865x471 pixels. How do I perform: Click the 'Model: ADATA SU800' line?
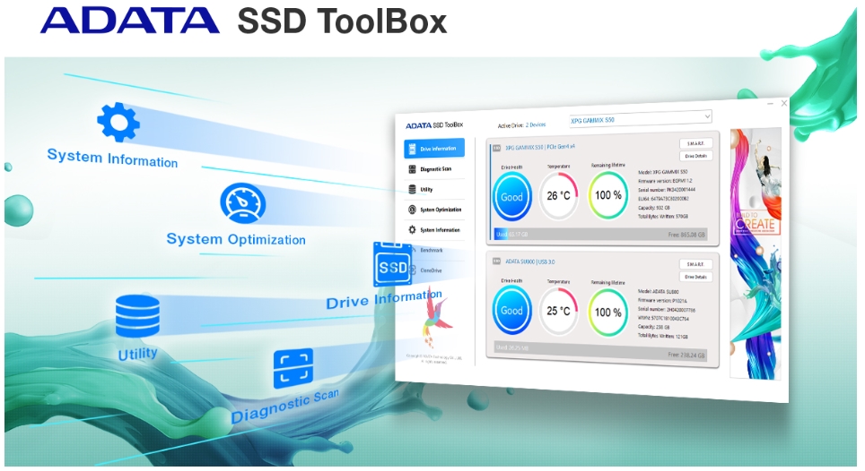[x=658, y=292]
